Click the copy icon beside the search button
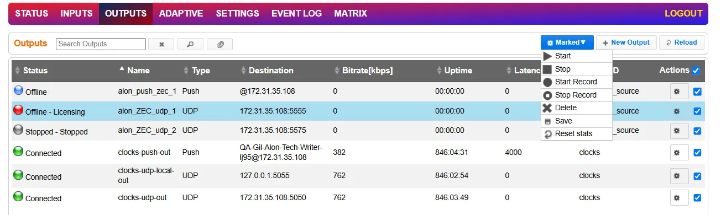The height and width of the screenshot is (215, 726). 220,44
